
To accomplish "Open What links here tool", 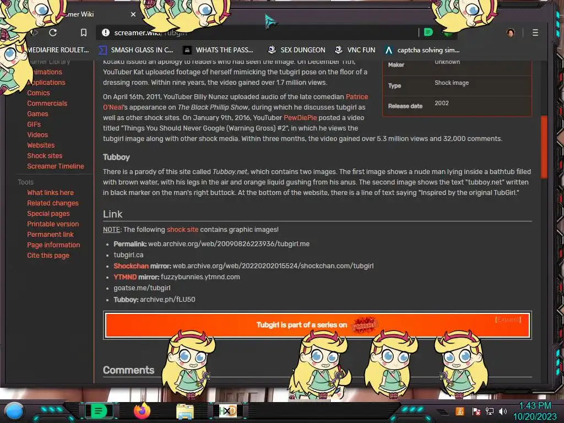I will coord(50,192).
